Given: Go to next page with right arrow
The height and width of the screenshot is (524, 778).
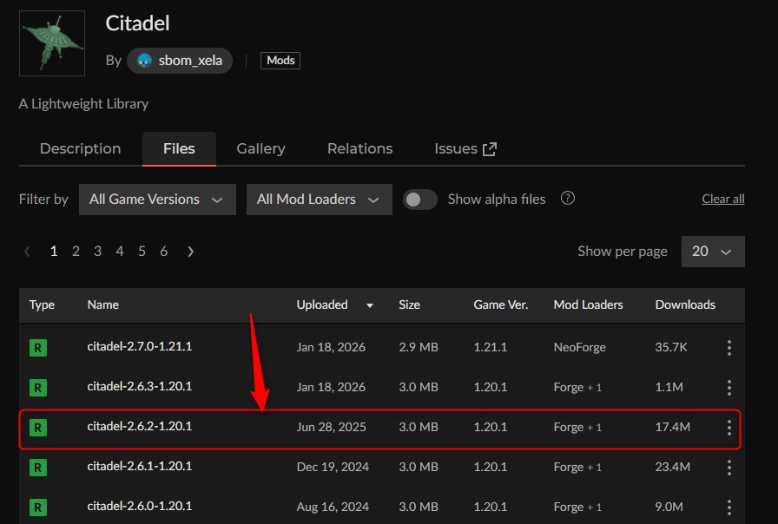Looking at the screenshot, I should pos(190,252).
